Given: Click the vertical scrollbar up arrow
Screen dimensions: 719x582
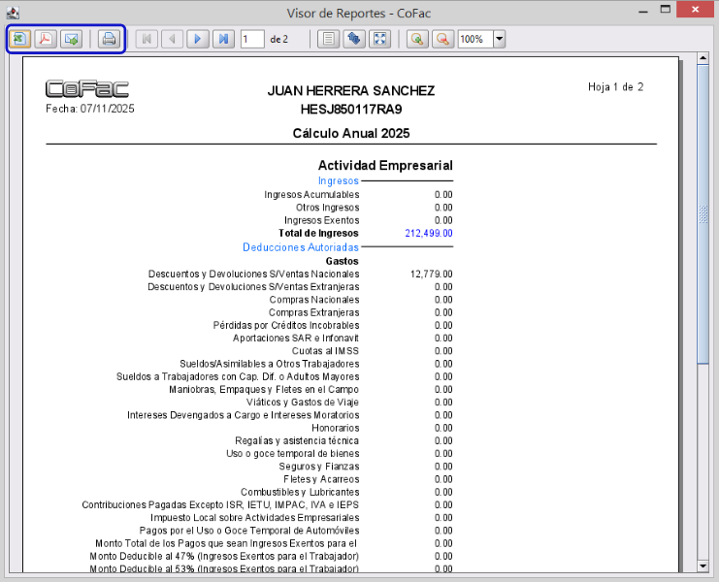Looking at the screenshot, I should [x=703, y=58].
